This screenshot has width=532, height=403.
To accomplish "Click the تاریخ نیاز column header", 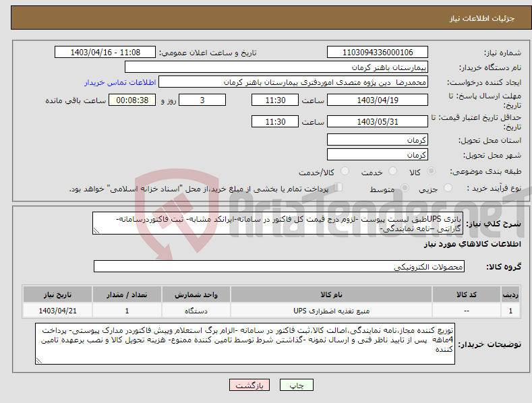I will pos(58,294).
